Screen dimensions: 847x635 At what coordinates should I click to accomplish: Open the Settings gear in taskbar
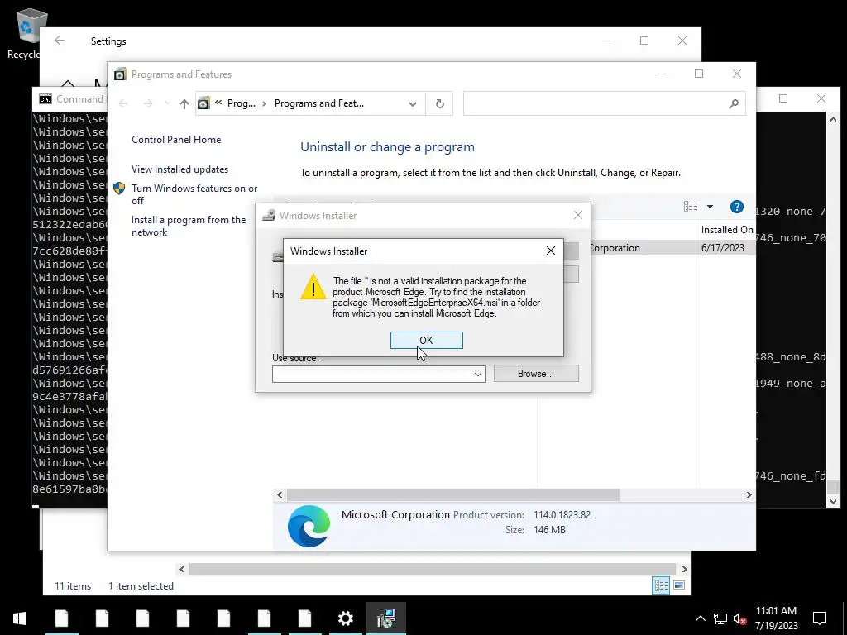pyautogui.click(x=346, y=618)
